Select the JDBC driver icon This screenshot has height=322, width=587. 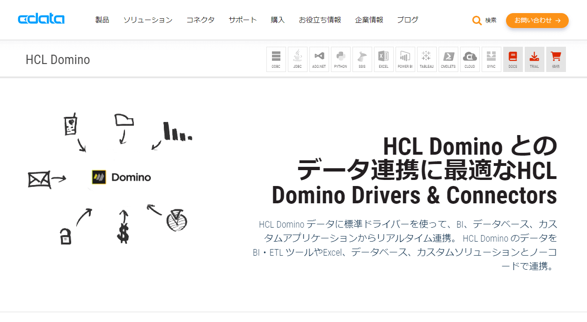coord(298,59)
